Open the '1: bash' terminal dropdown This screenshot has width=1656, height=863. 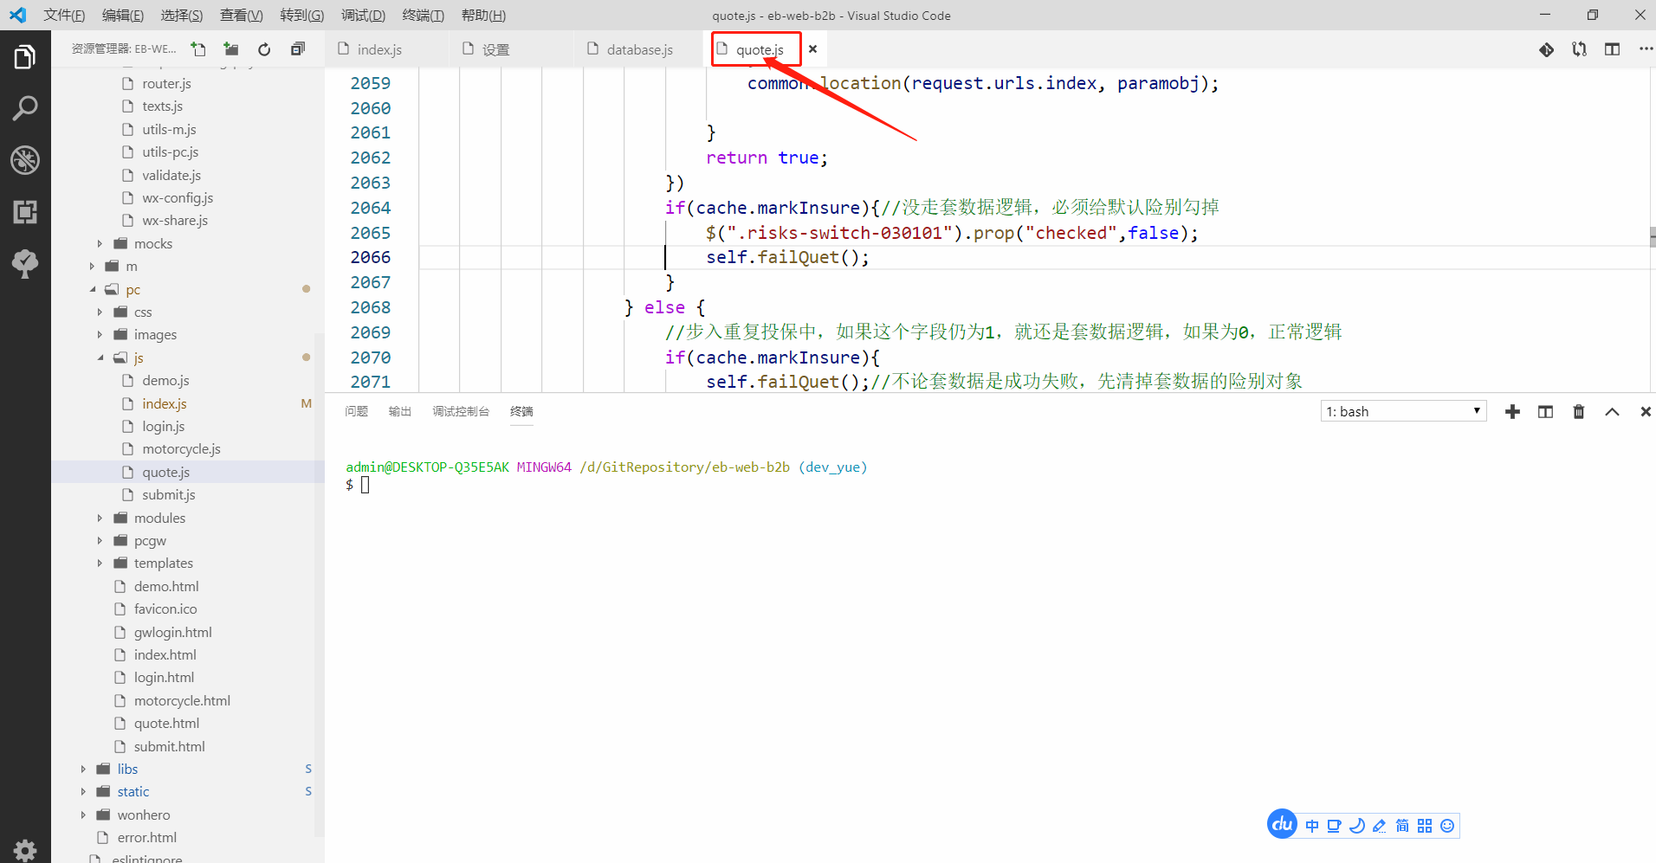coord(1401,410)
